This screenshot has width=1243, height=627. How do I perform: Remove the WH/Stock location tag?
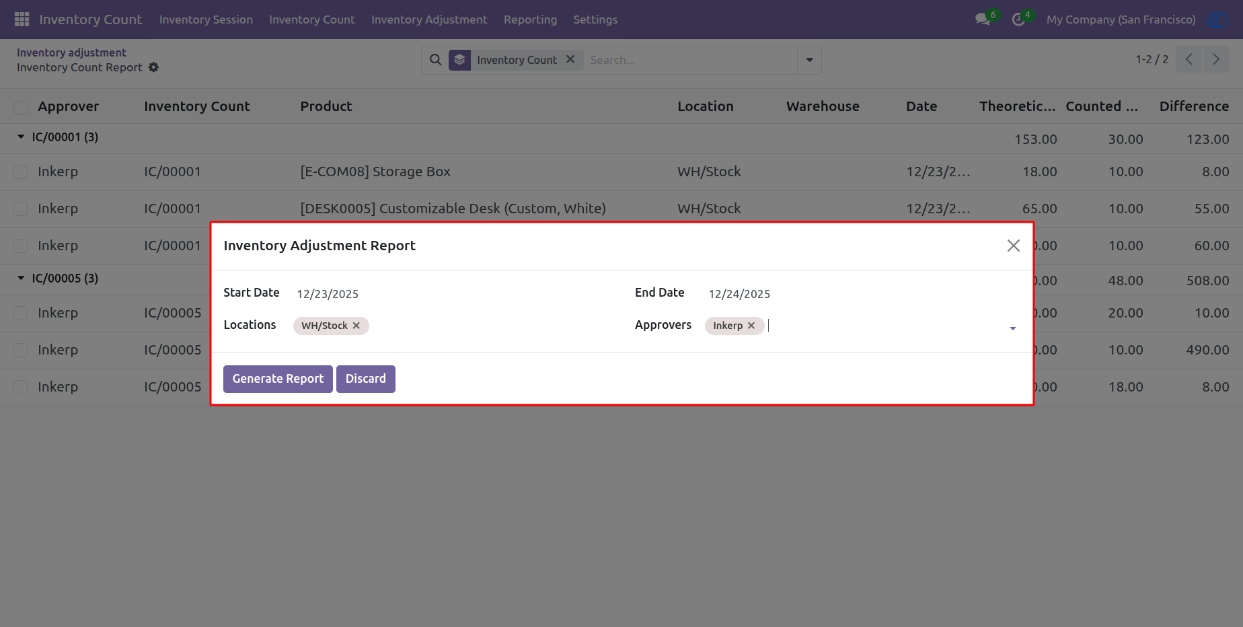click(356, 326)
